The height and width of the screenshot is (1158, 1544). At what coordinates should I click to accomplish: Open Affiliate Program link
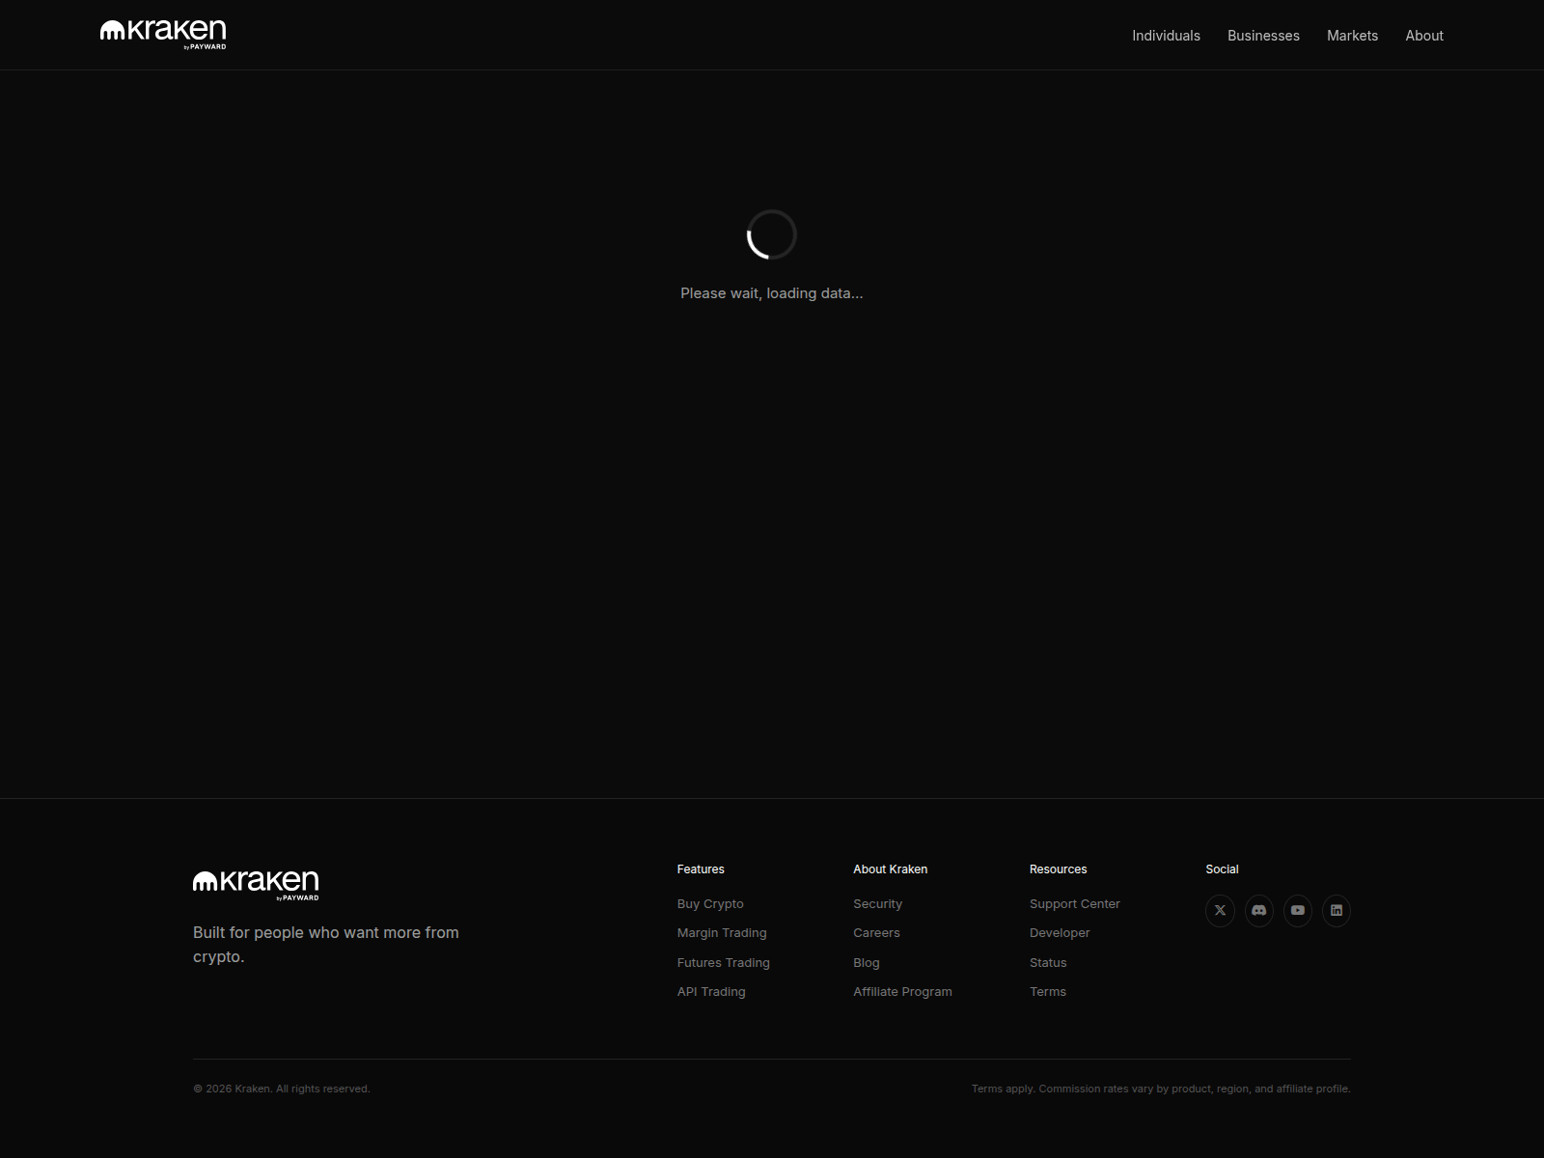902,992
